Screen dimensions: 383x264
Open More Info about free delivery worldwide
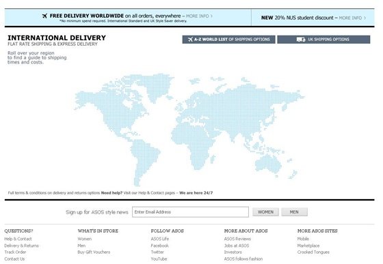click(199, 16)
